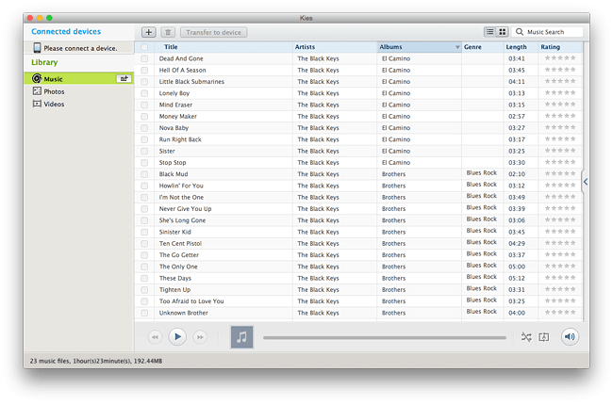Click Blues Rock genre on The Only One
Screen dimensions: 613x405
click(x=481, y=266)
